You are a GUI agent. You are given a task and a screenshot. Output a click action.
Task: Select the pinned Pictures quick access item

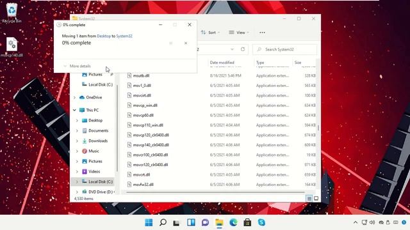tap(95, 75)
